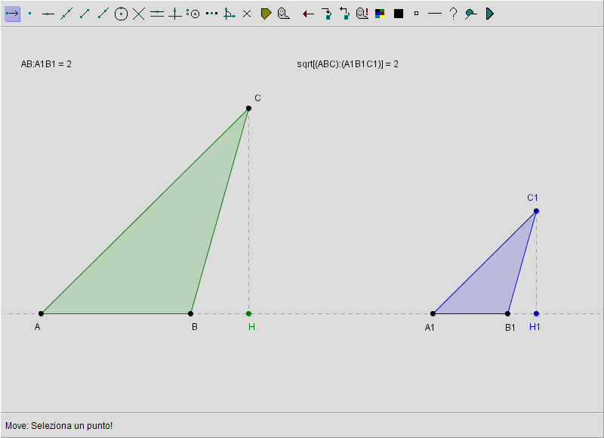Image resolution: width=604 pixels, height=438 pixels.
Task: Click the status text 'Move: Seleziona un punto!'
Action: click(x=59, y=426)
